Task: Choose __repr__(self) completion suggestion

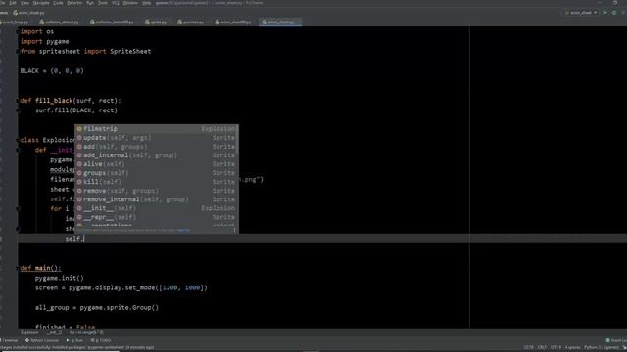Action: coord(156,217)
